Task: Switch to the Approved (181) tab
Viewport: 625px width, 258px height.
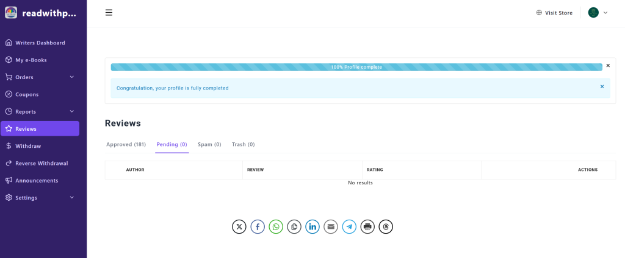Action: point(126,144)
